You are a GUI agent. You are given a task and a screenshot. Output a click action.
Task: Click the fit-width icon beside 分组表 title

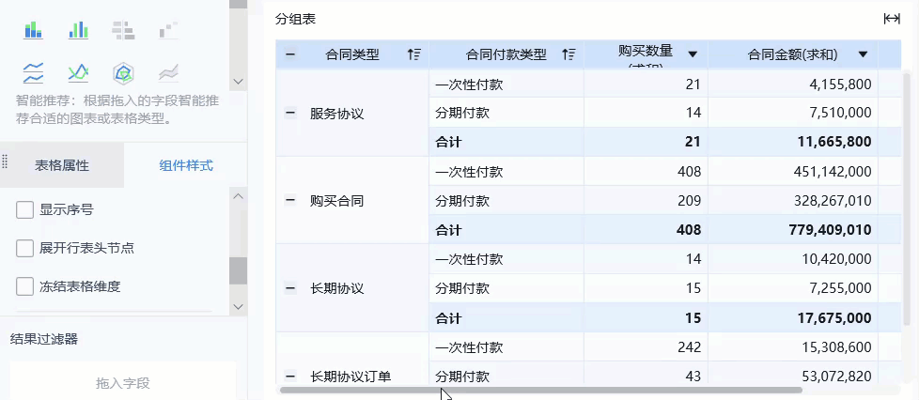[x=892, y=20]
